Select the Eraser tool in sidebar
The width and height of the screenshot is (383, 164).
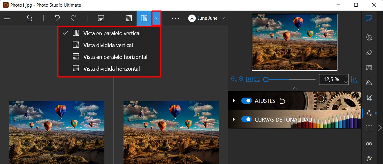[x=369, y=52]
